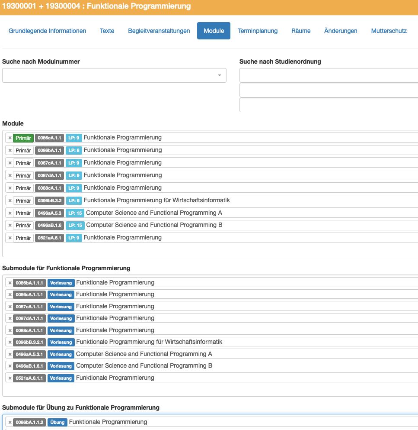This screenshot has height=430, width=418.
Task: Click the first Suche nach Studienordnung field
Action: point(329,75)
